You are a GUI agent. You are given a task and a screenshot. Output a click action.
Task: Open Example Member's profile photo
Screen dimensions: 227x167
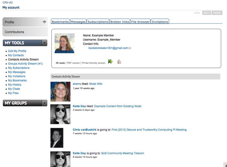coord(65,43)
